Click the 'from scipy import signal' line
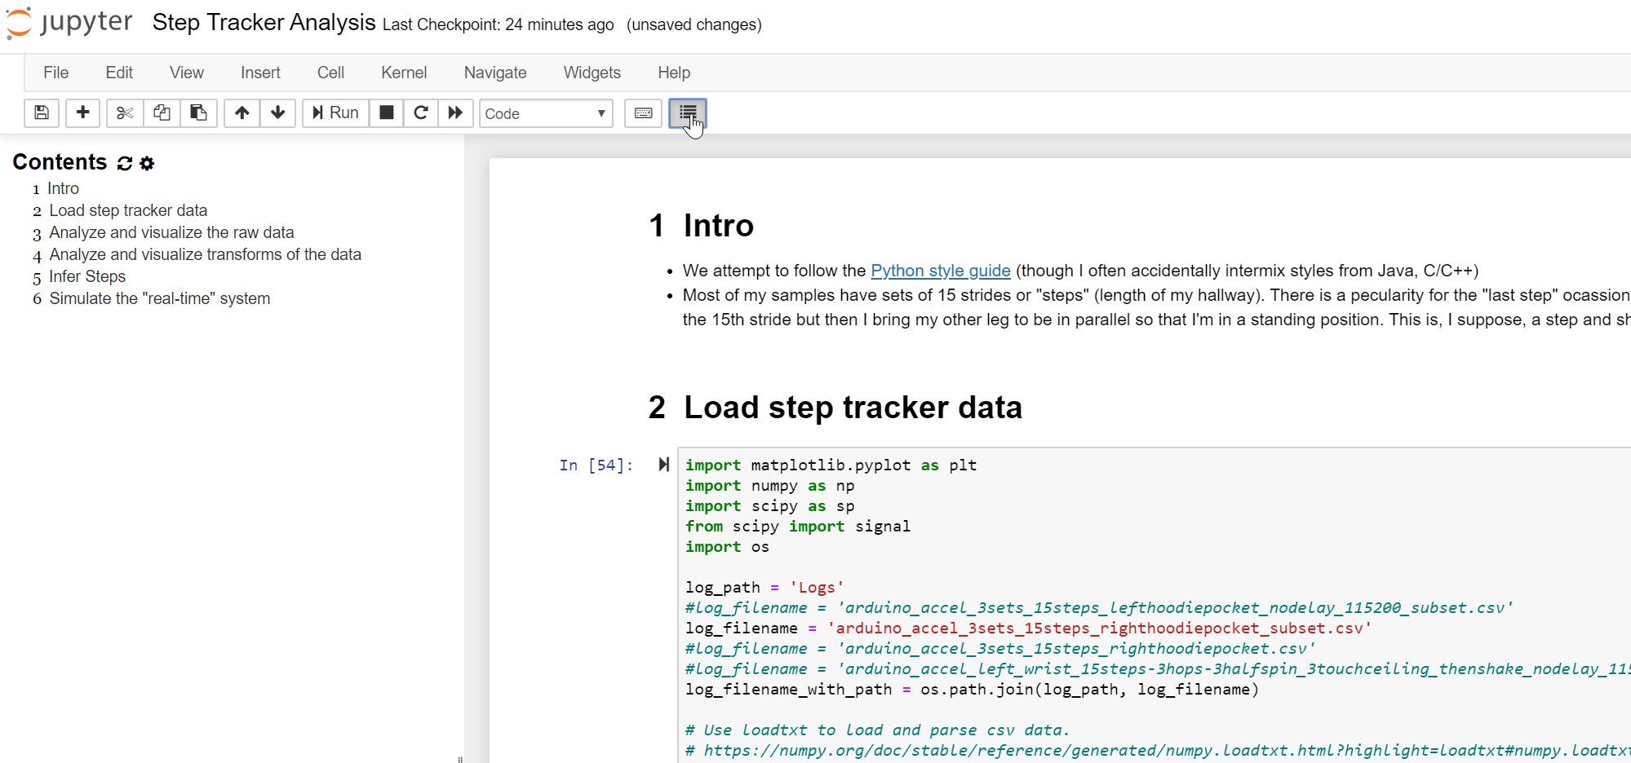The height and width of the screenshot is (763, 1631). pos(797,527)
